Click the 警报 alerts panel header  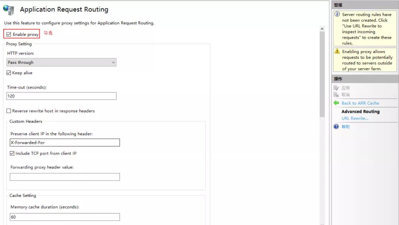365,5
